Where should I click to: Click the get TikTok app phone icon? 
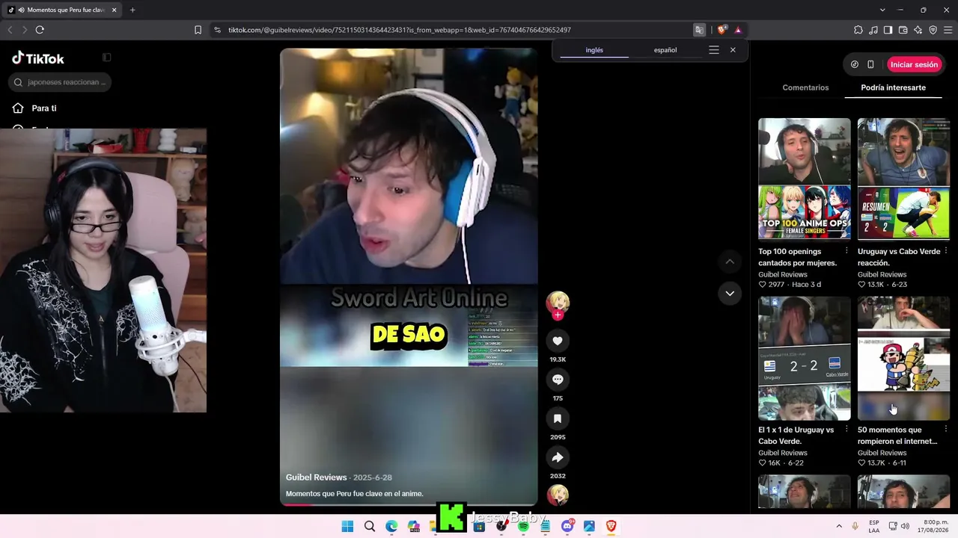[870, 64]
